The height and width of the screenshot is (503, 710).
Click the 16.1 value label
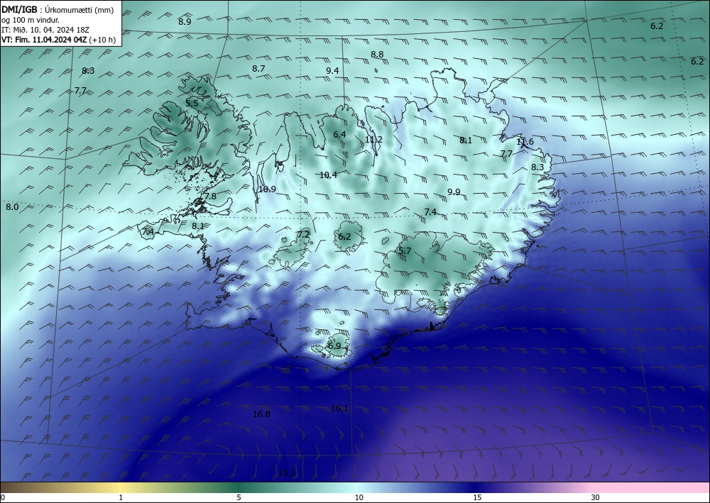(339, 409)
